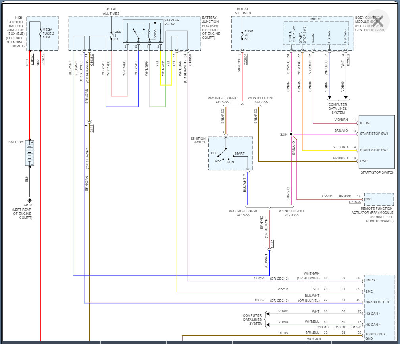Click the CDC54 circuit label
Screen dimensions: 400x344
[259, 278]
